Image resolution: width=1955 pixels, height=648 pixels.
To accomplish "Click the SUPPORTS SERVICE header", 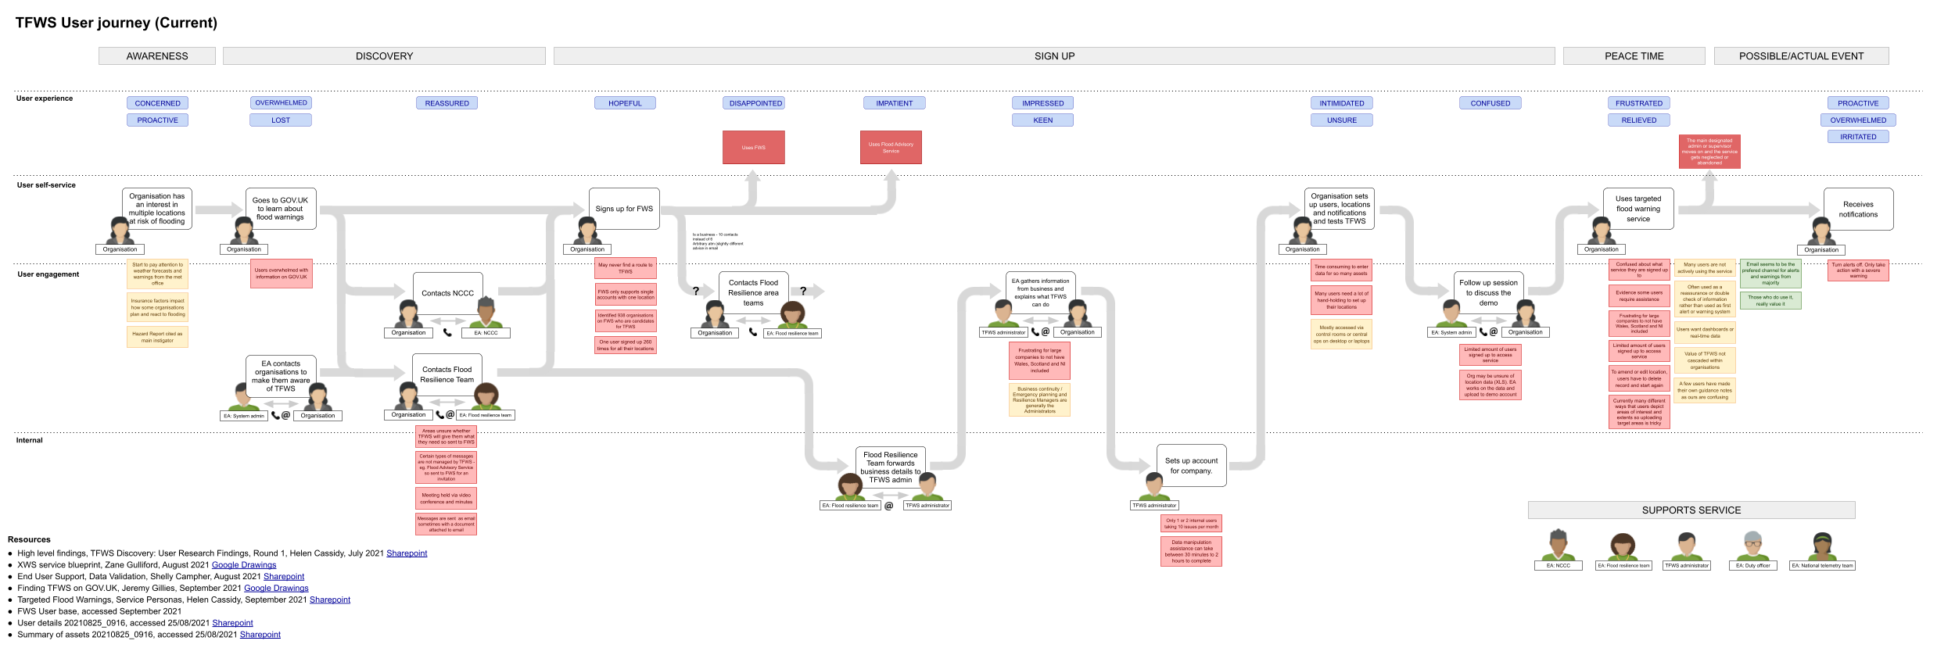I will click(x=1691, y=510).
